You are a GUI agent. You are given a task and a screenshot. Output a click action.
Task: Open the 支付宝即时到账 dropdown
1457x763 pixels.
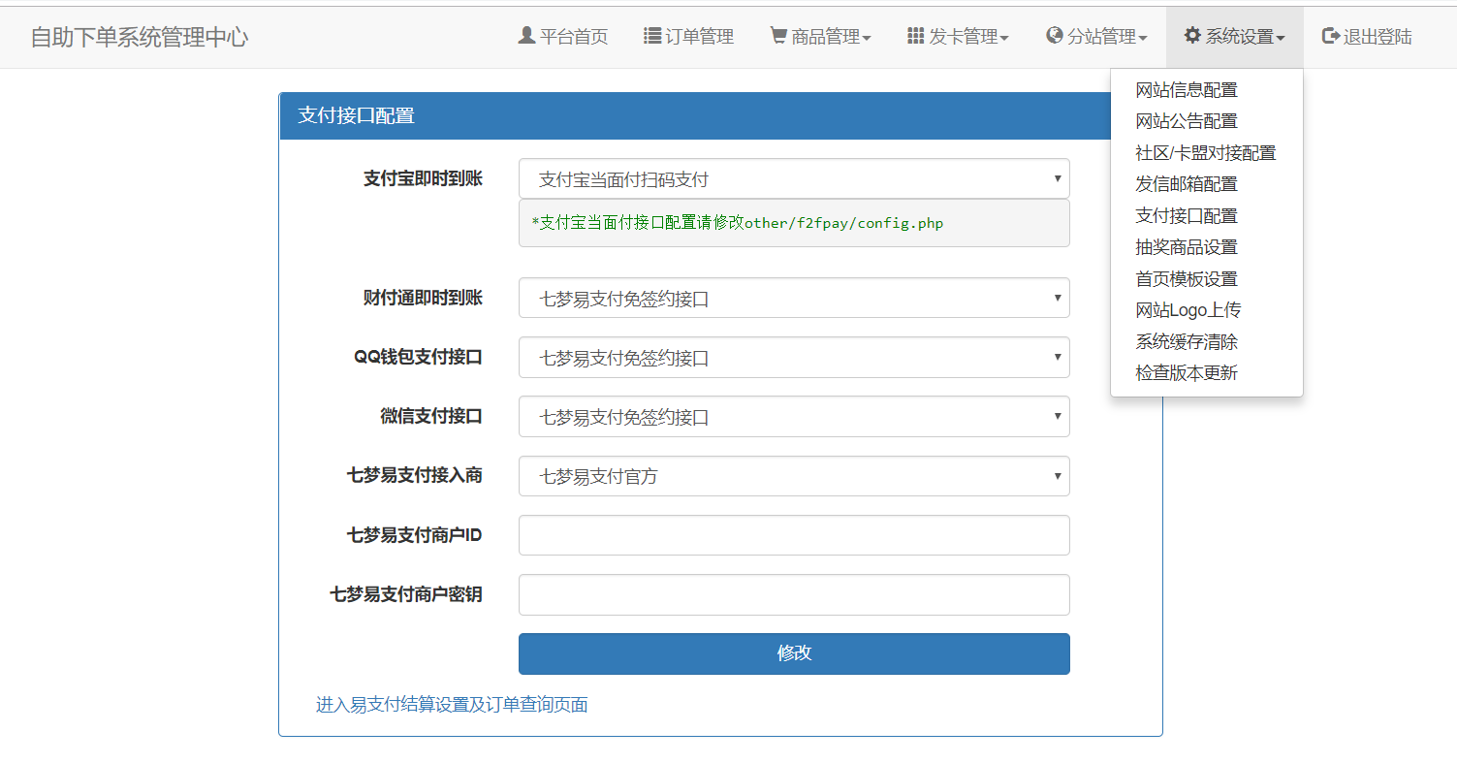793,179
